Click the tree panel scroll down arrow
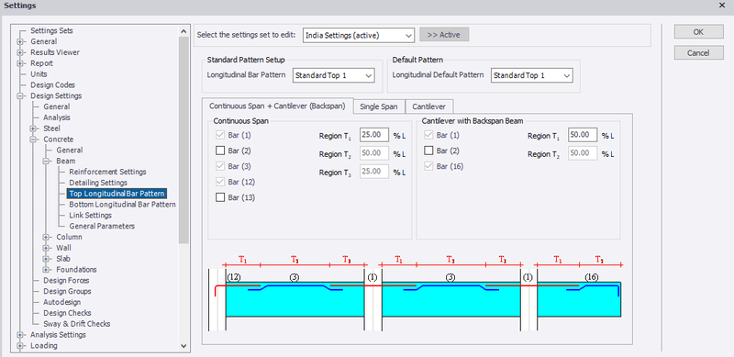The width and height of the screenshot is (734, 357). [184, 346]
